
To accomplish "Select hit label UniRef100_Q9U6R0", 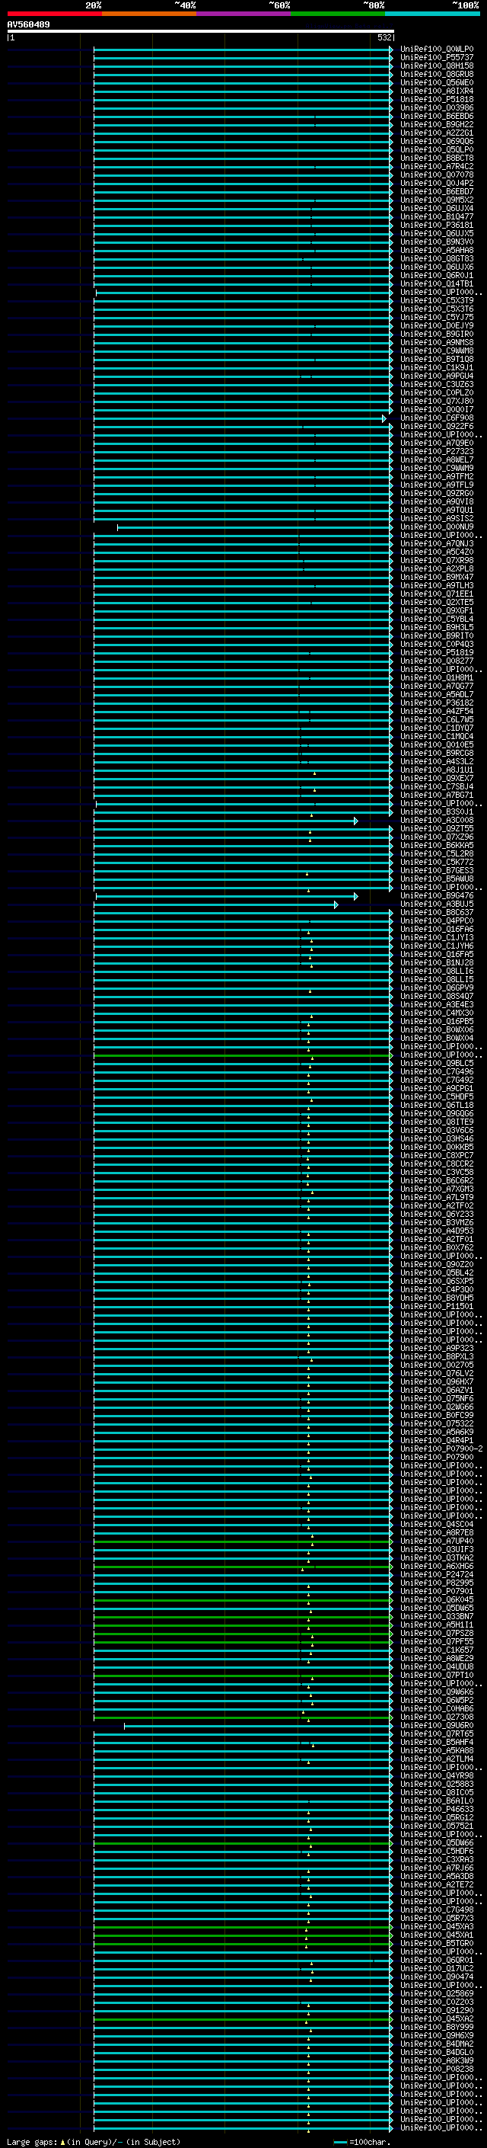I will (436, 1726).
